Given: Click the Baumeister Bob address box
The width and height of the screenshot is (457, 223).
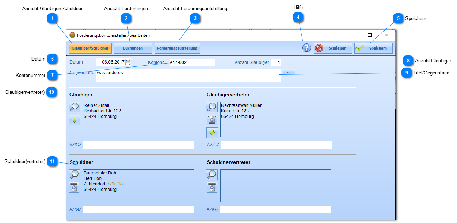Looking at the screenshot, I should (x=138, y=186).
